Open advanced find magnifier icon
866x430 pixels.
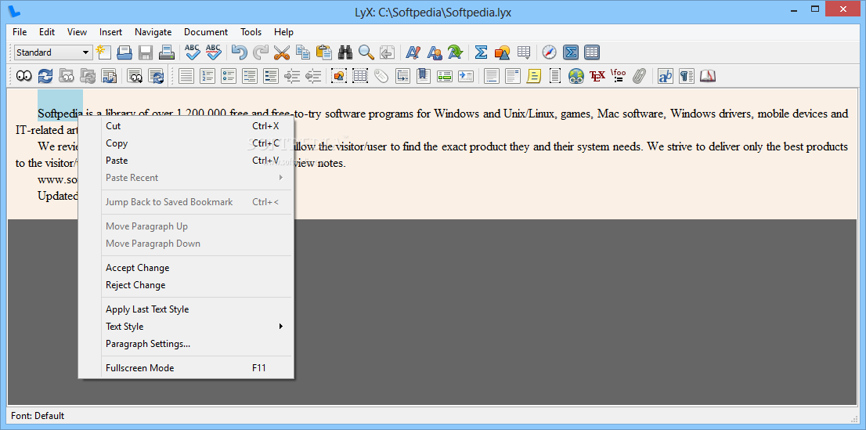tap(366, 52)
